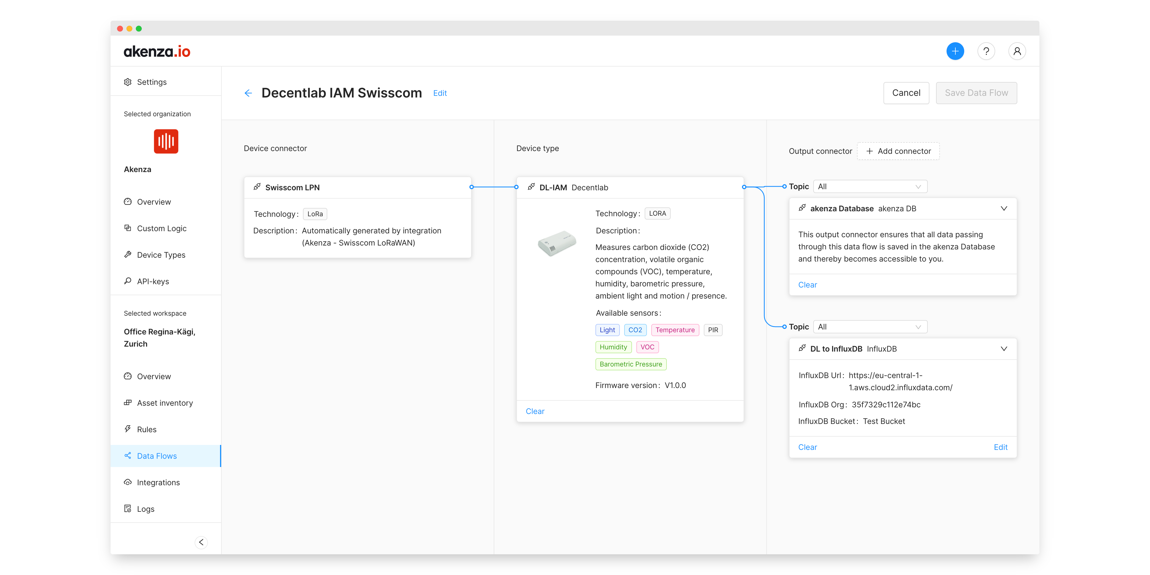The width and height of the screenshot is (1150, 575).
Task: Go back using the blue arrow
Action: coord(248,93)
